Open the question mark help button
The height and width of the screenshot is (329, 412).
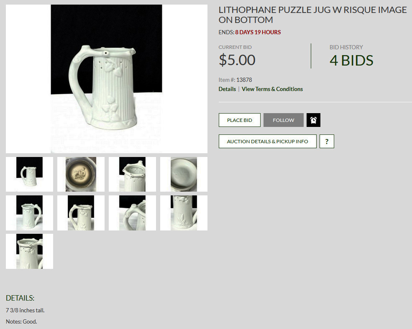point(327,142)
